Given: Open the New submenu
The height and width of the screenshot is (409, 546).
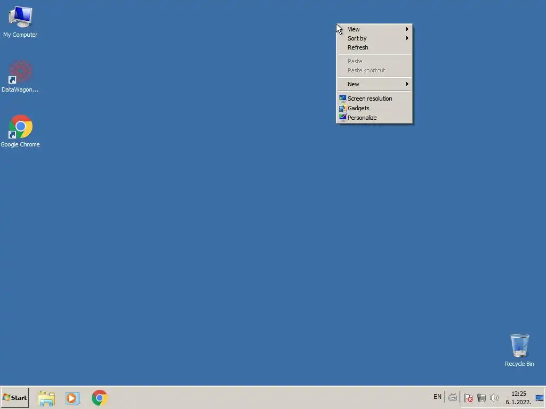Looking at the screenshot, I should (x=374, y=84).
